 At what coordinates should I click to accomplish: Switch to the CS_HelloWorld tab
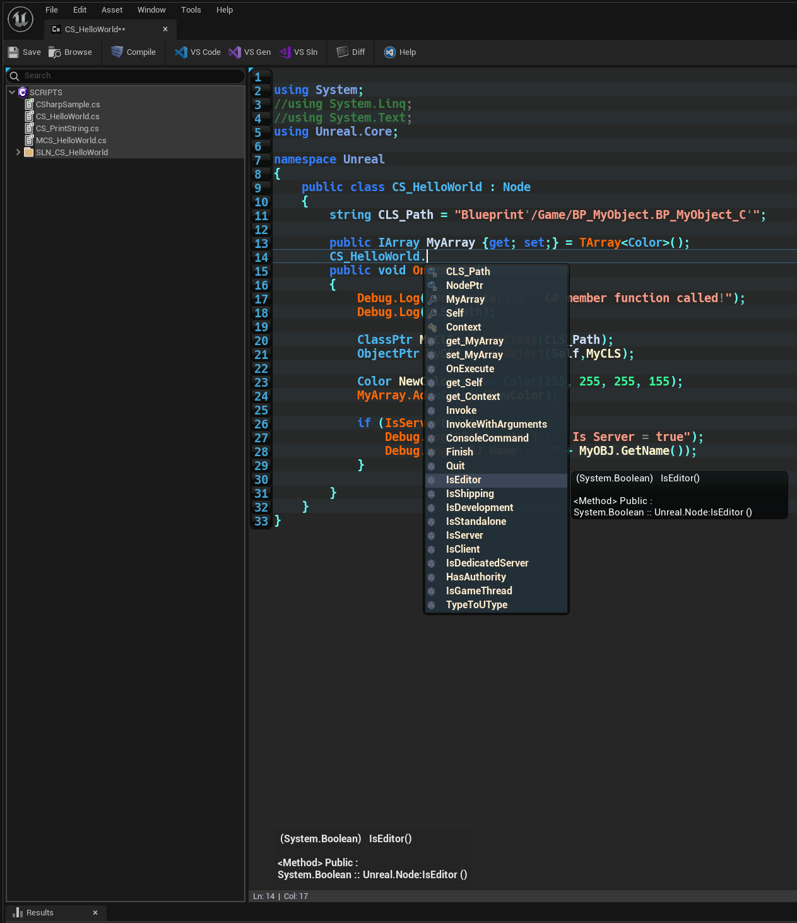(95, 30)
